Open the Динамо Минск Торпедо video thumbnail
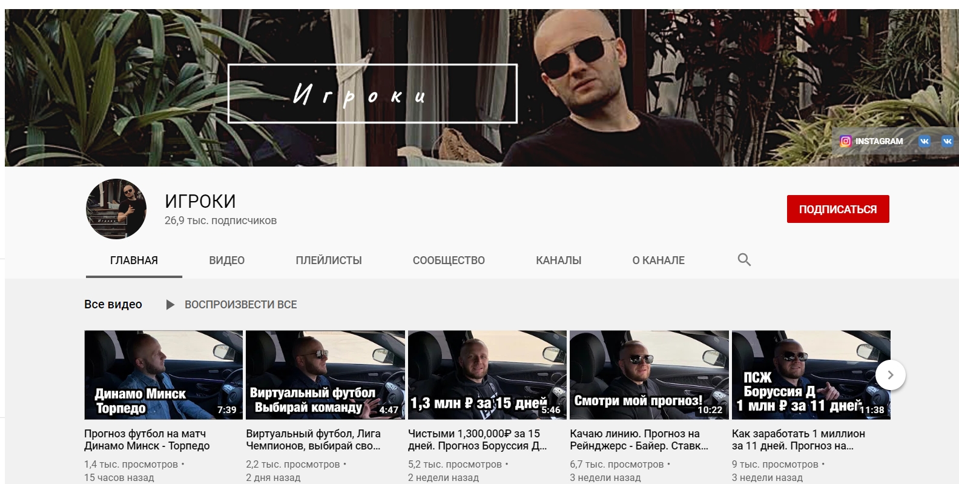The height and width of the screenshot is (484, 959). [163, 375]
